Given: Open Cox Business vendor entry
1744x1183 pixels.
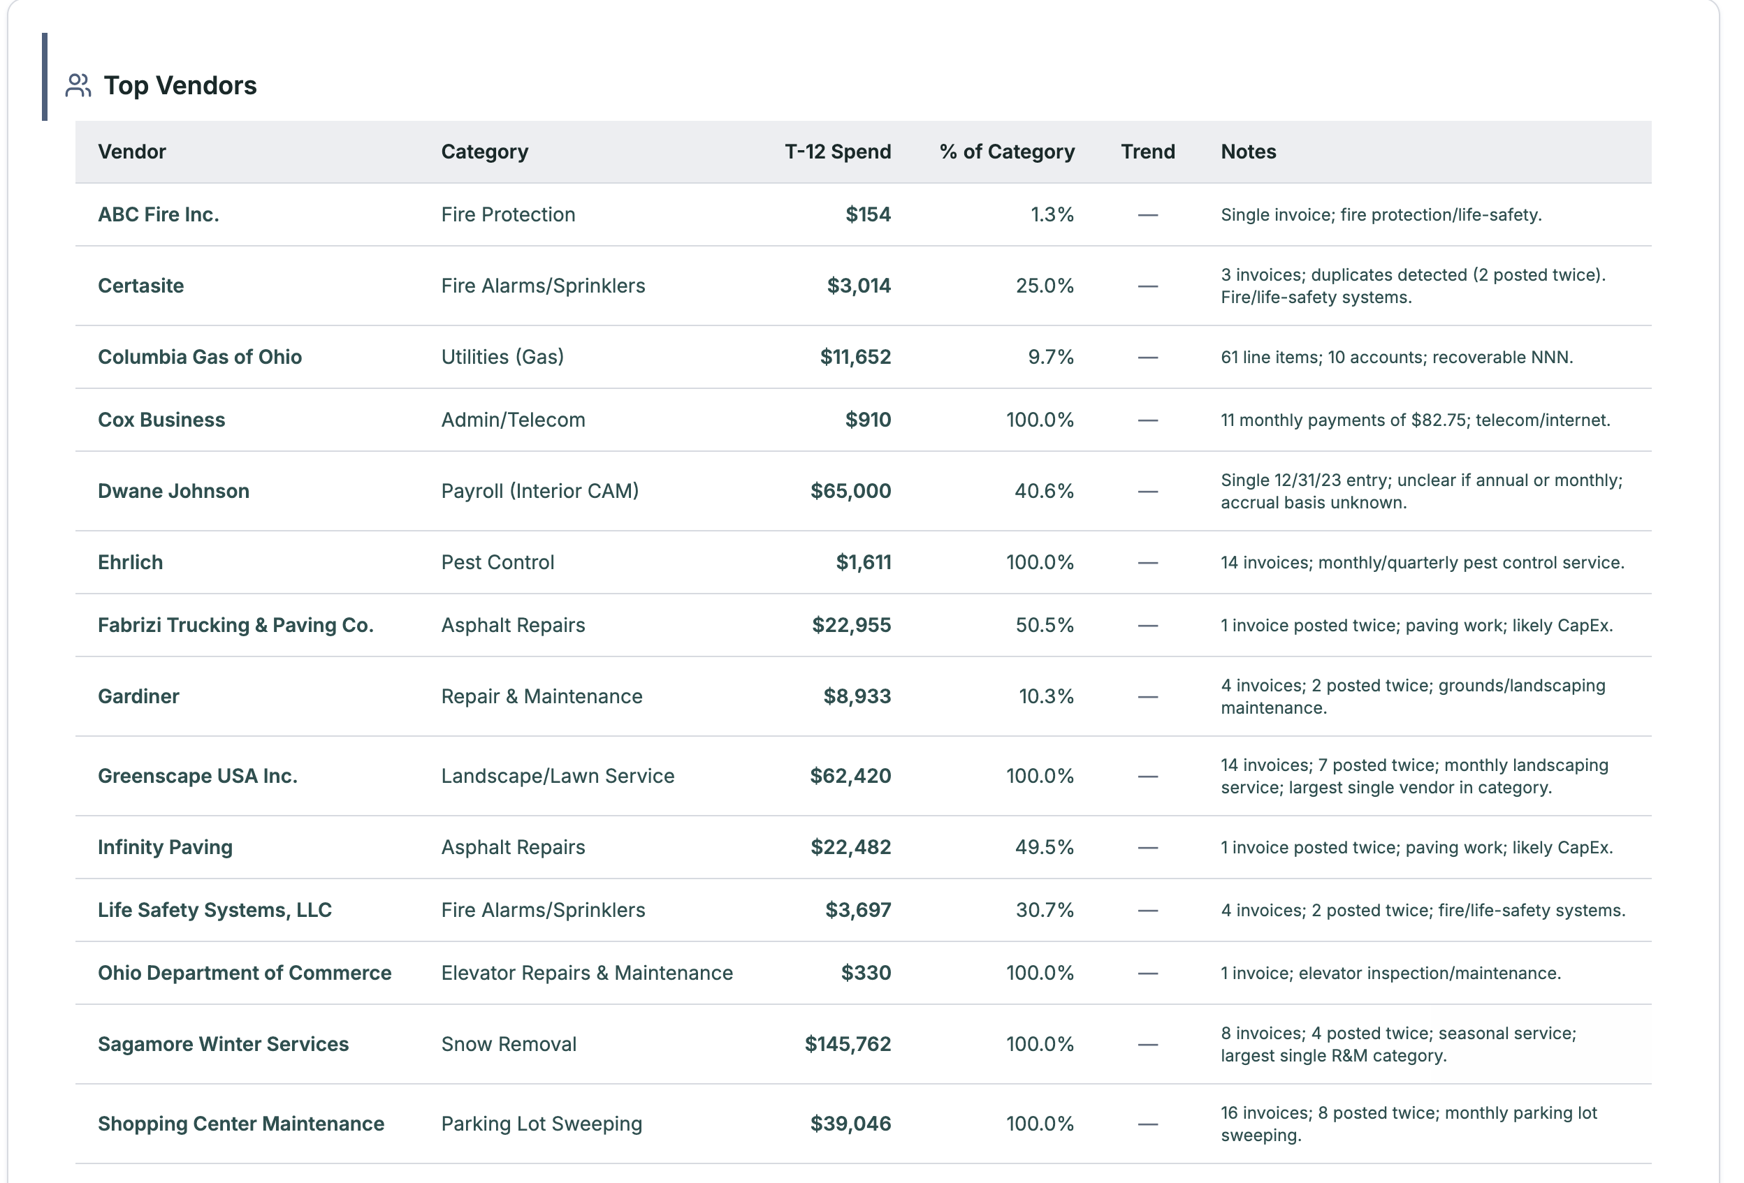Looking at the screenshot, I should (x=161, y=420).
